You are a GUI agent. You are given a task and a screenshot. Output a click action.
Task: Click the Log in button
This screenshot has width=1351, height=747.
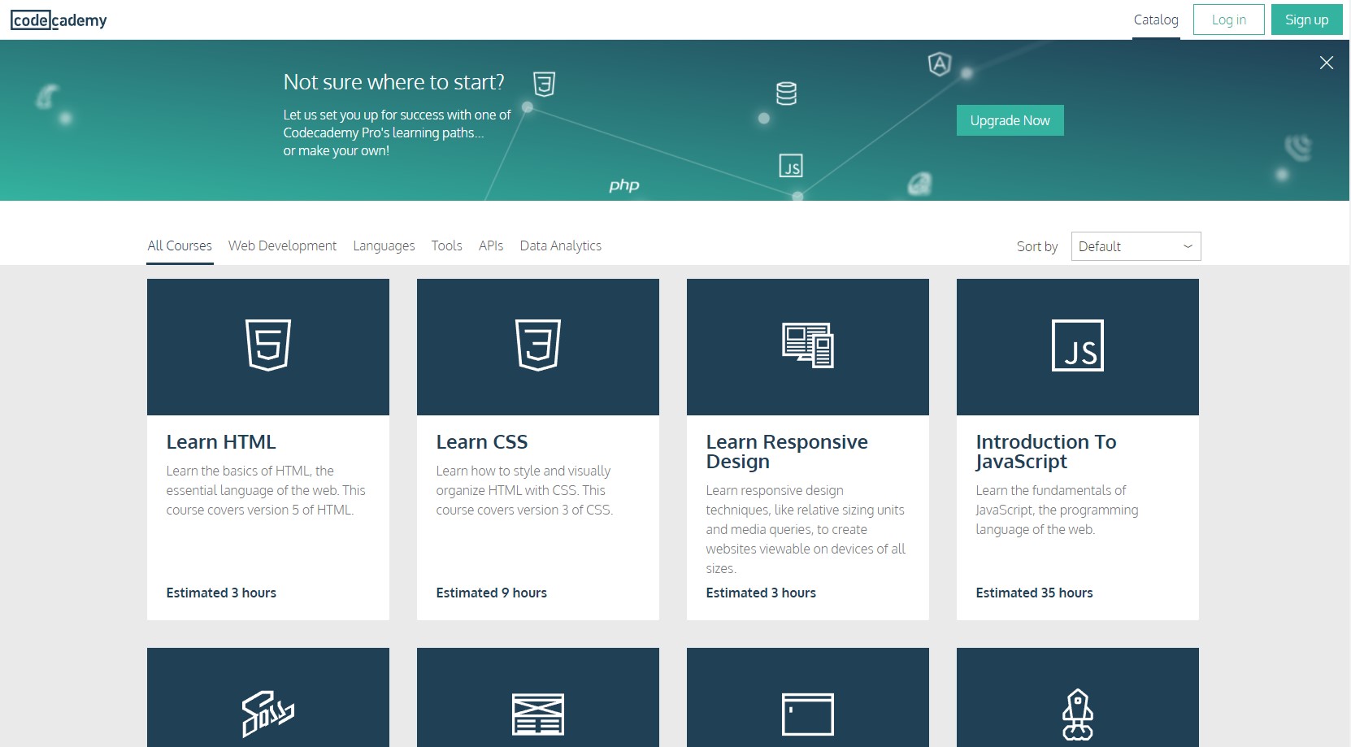pos(1228,20)
